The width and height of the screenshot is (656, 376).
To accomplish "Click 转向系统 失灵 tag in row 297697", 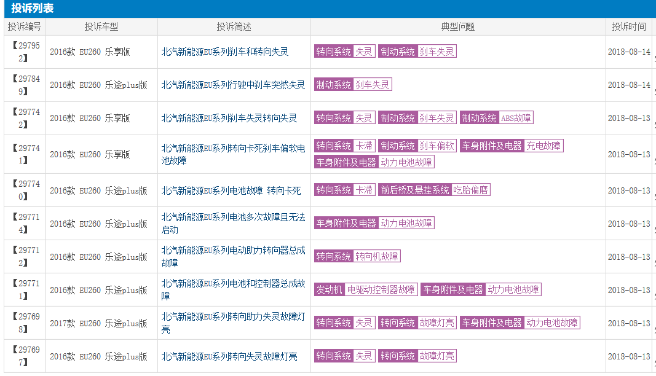I will coord(345,356).
